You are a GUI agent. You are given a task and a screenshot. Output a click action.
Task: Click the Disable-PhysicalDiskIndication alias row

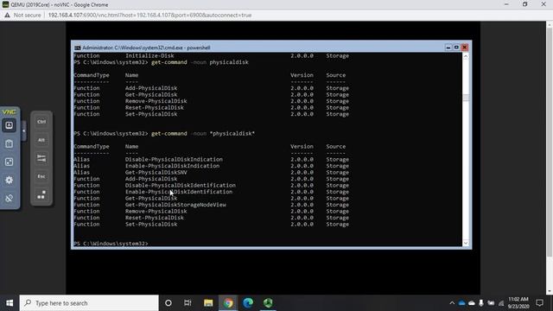(x=211, y=159)
